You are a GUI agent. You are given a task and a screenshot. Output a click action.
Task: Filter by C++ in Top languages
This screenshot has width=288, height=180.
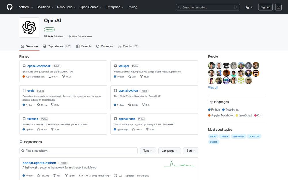258,115
